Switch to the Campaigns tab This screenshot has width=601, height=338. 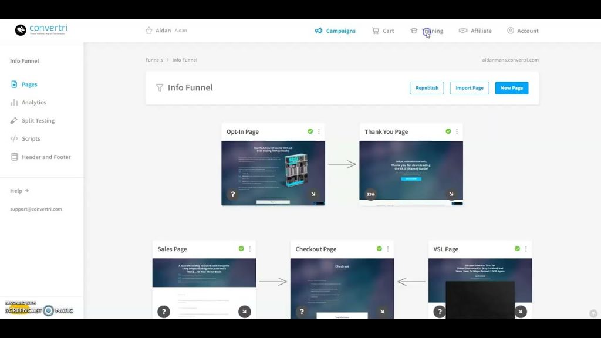pos(335,31)
